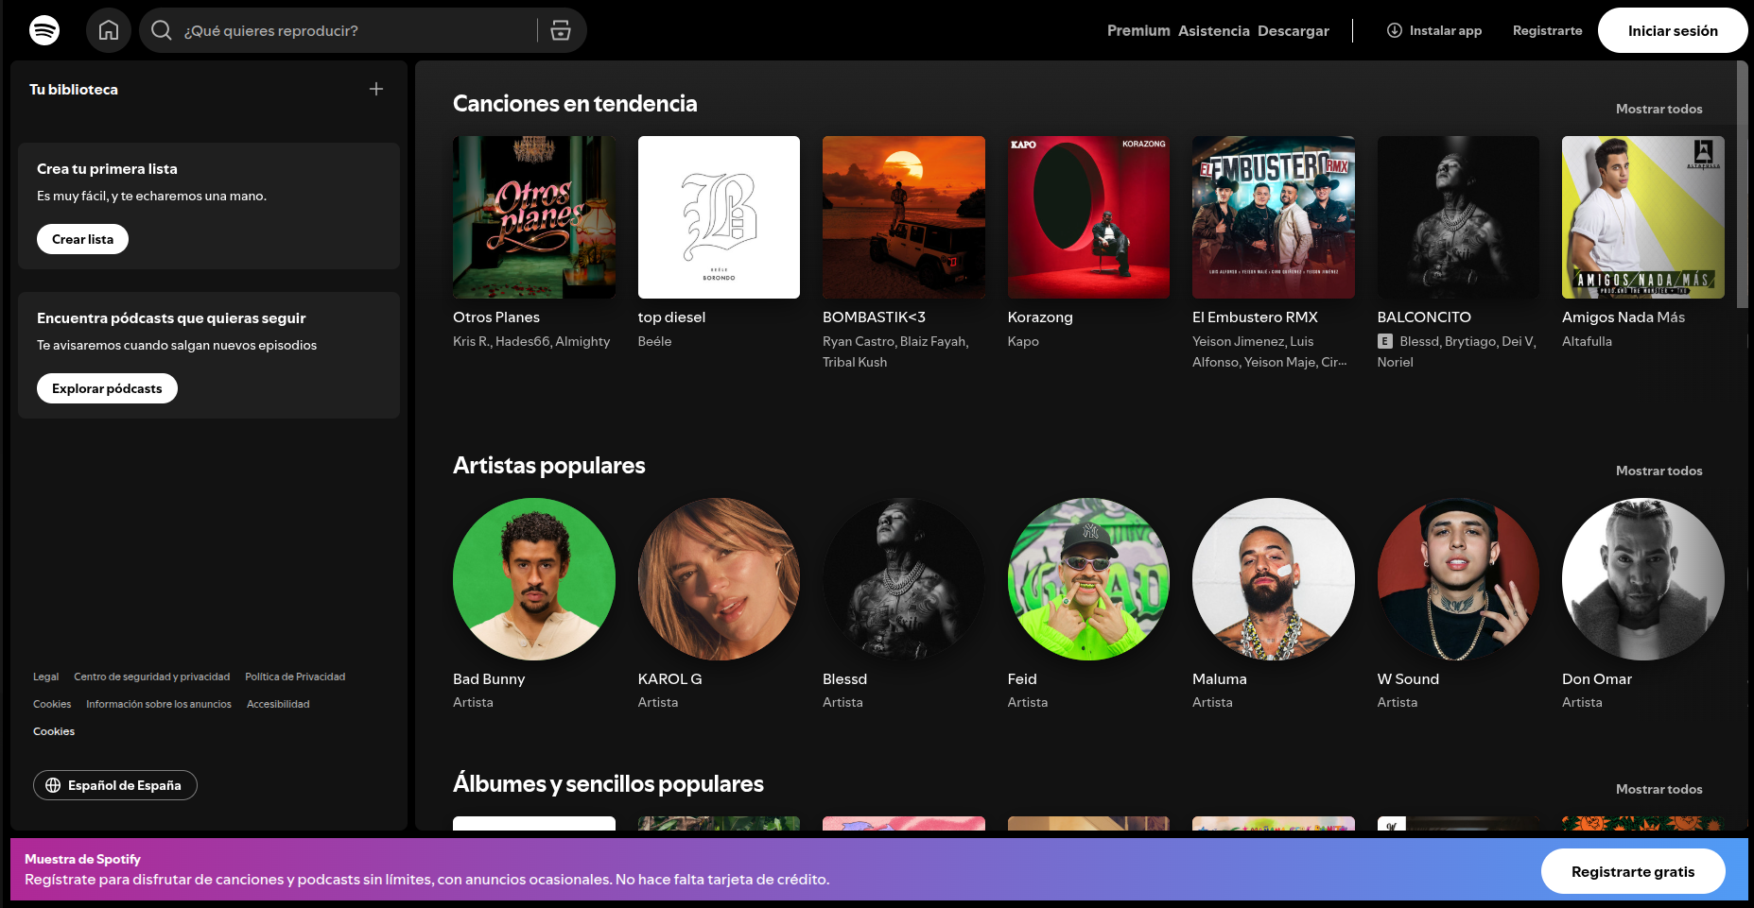The height and width of the screenshot is (908, 1754).
Task: Click the download icon next to Instalar app
Action: pos(1395,30)
